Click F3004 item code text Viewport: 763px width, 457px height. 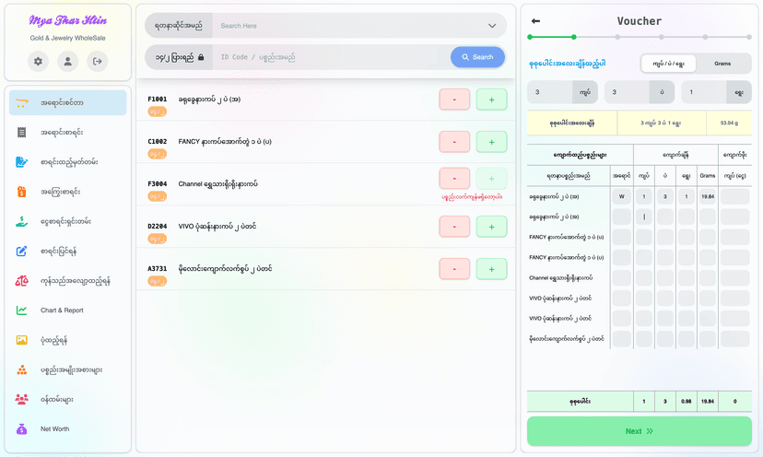158,184
